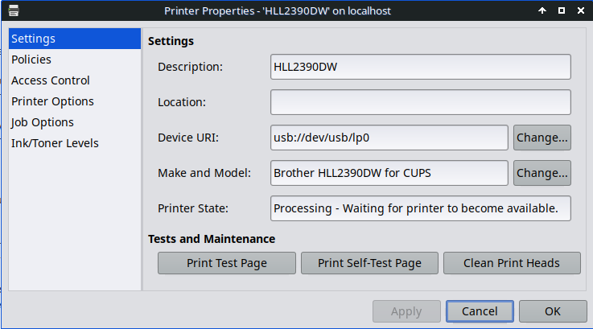This screenshot has width=593, height=329.
Task: Click into the Description field
Action: [x=421, y=67]
